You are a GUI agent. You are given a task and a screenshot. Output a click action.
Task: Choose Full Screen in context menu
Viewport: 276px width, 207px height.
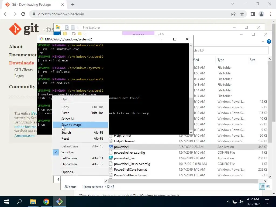point(80,158)
